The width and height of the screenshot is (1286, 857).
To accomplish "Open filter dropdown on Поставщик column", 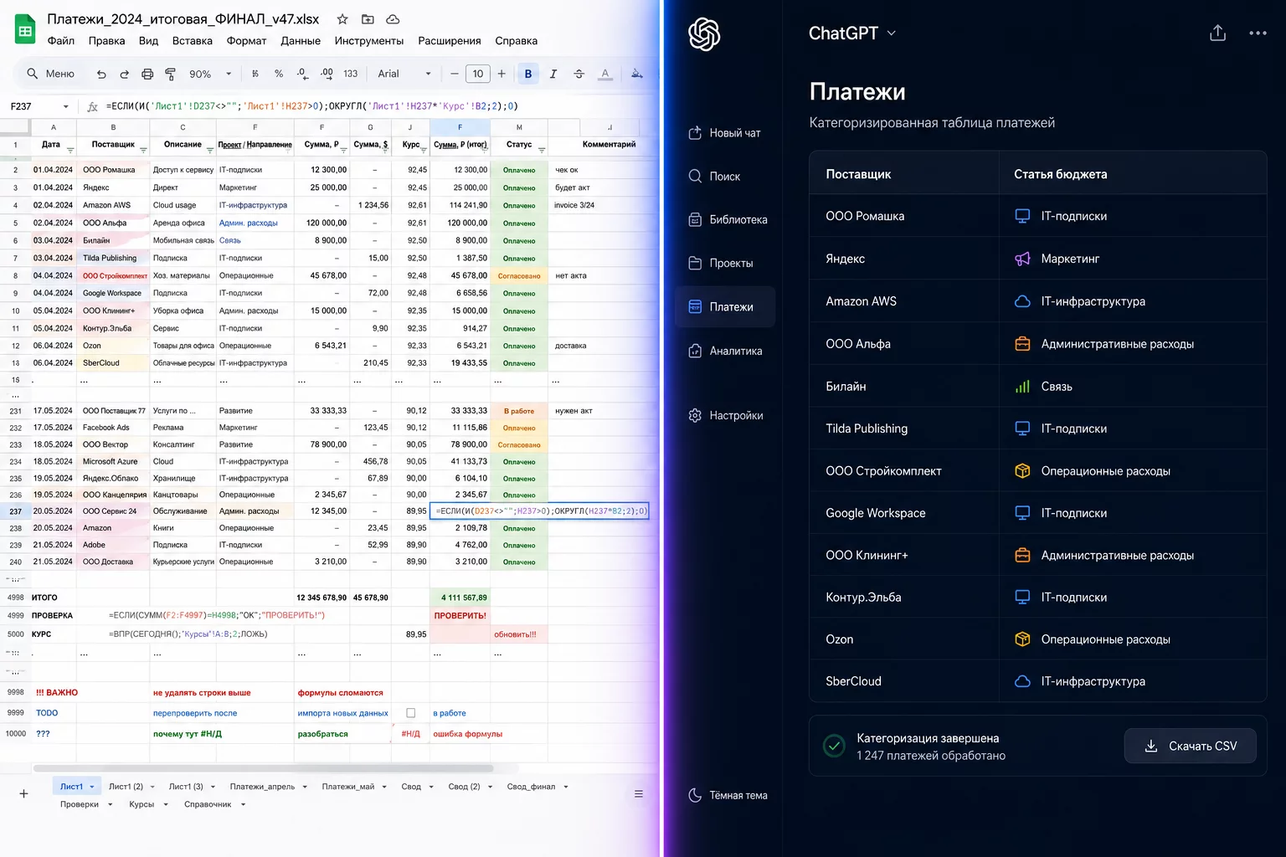I will click(143, 151).
